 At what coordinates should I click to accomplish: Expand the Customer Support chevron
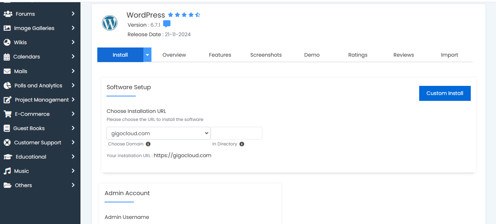[73, 142]
